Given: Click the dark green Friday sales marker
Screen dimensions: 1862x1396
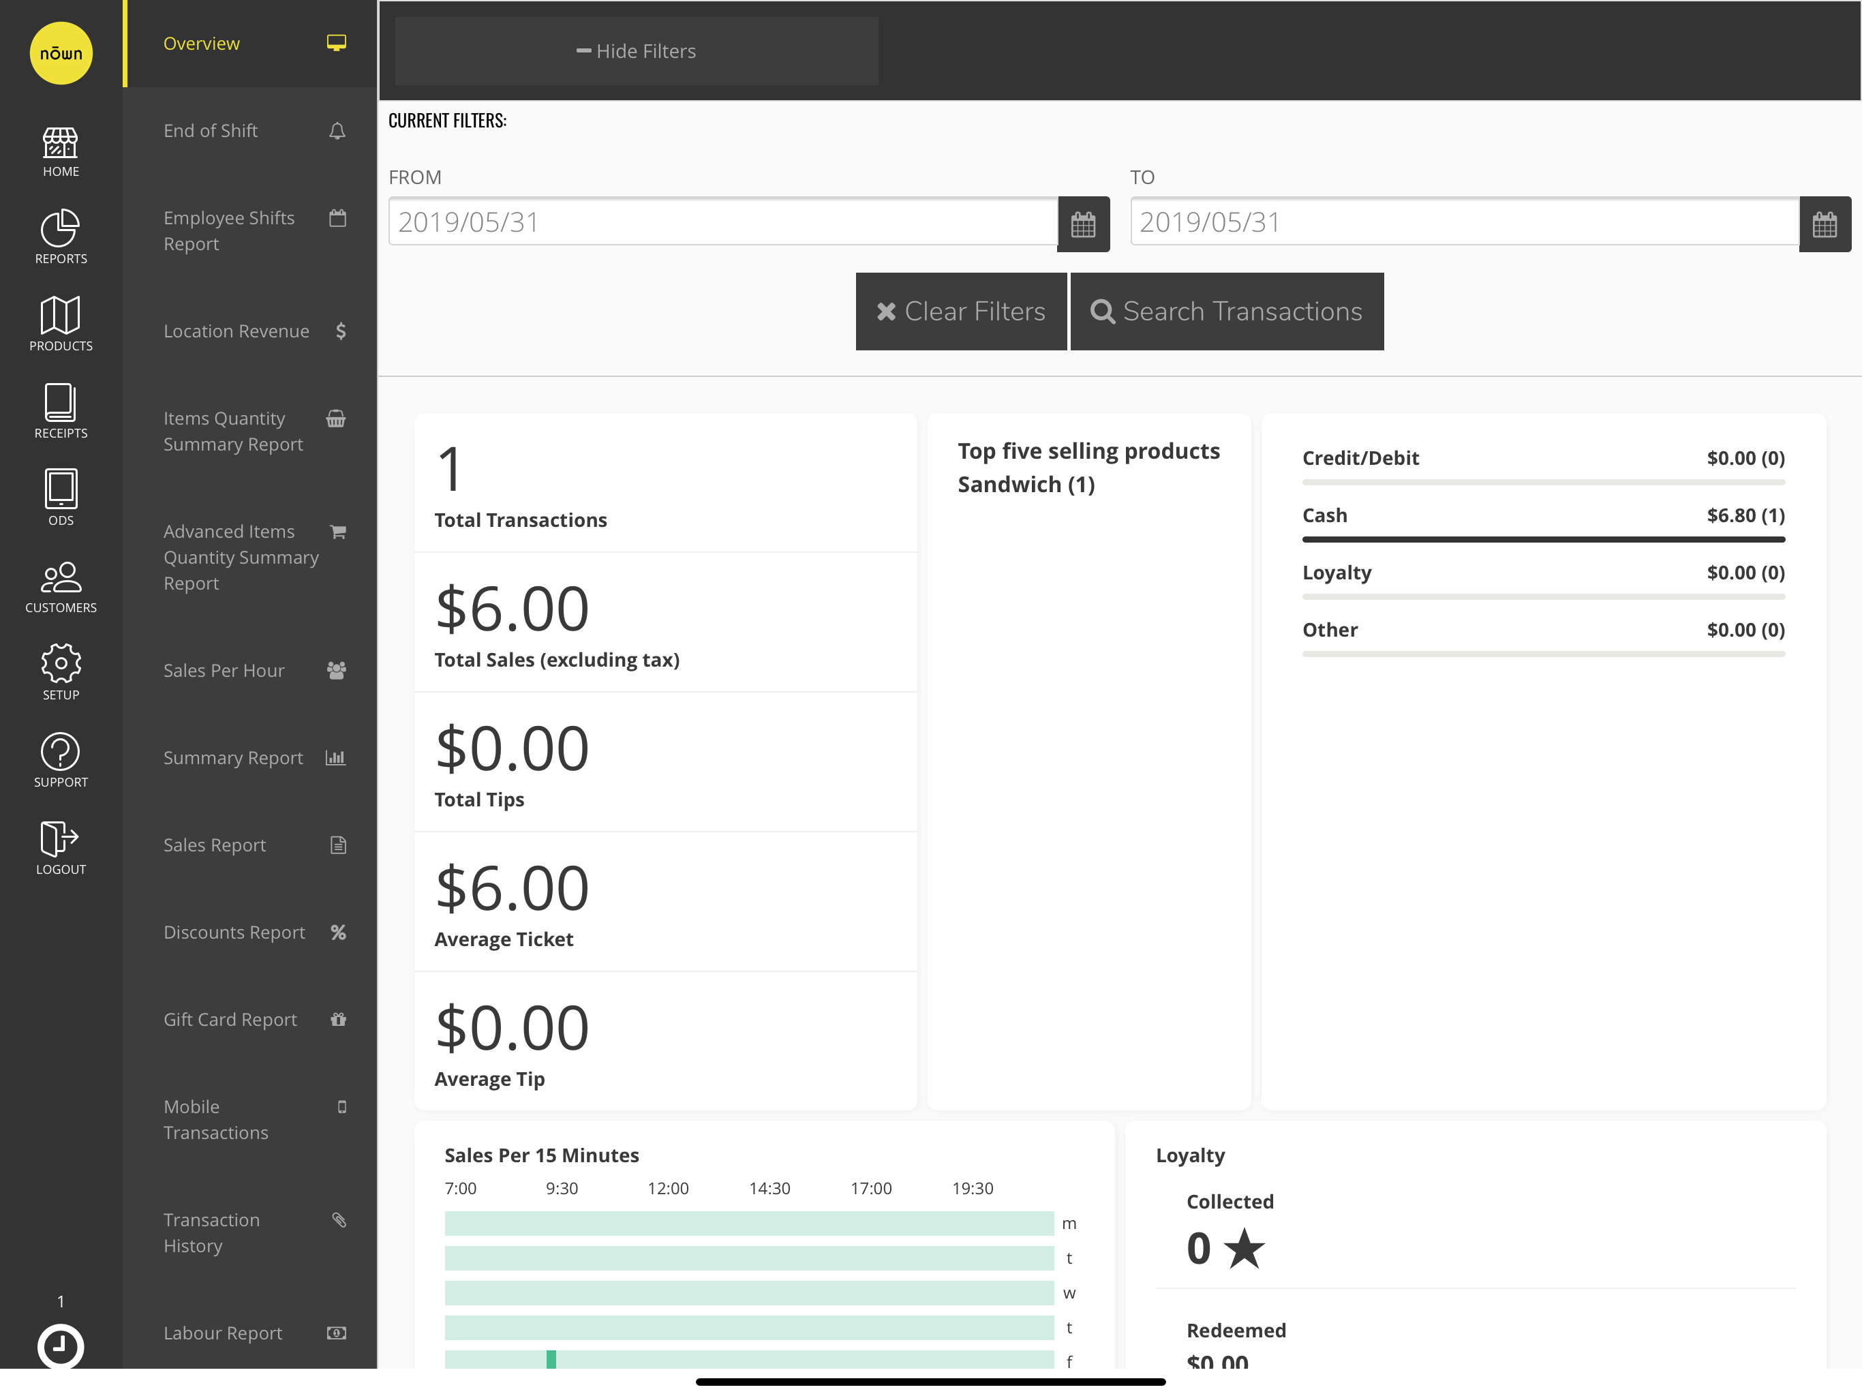Looking at the screenshot, I should tap(551, 1359).
